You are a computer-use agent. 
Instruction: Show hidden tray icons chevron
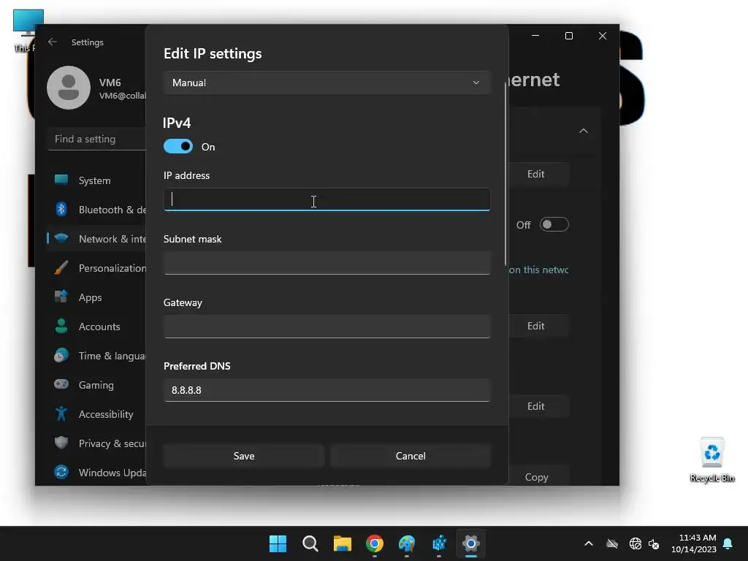tap(589, 543)
